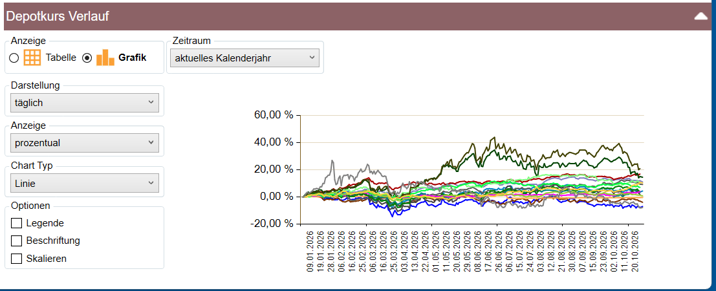Click the Skalieren option label
The image size is (716, 291).
(x=46, y=259)
